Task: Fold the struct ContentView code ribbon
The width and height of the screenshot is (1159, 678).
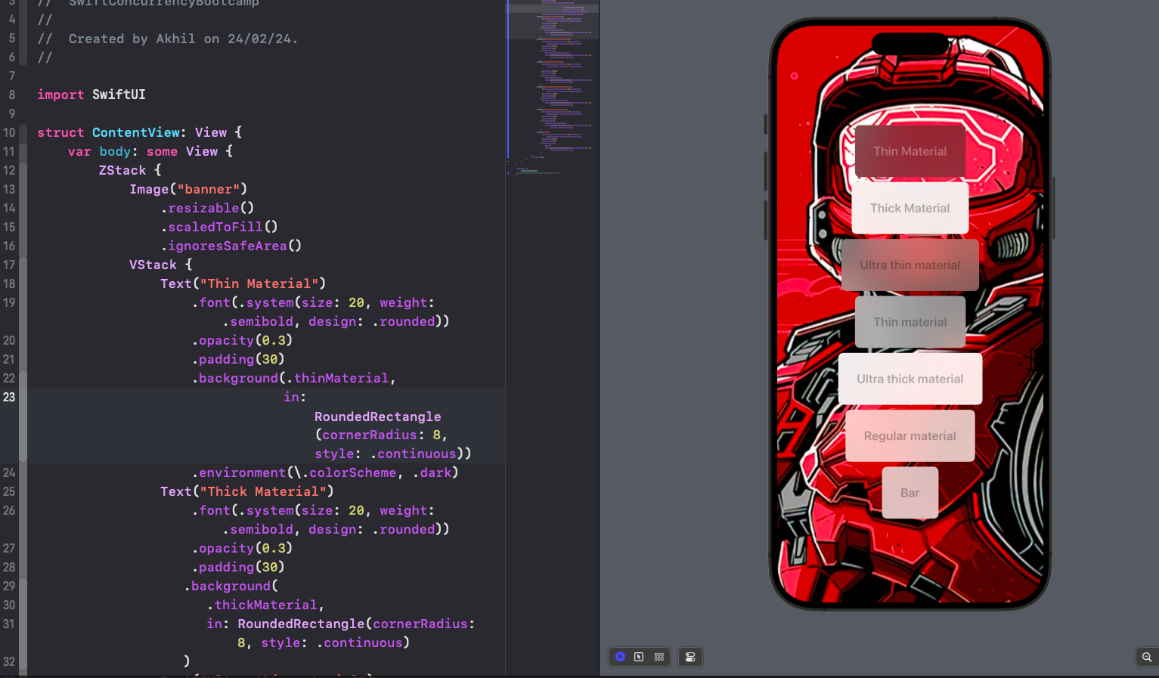Action: (x=23, y=132)
